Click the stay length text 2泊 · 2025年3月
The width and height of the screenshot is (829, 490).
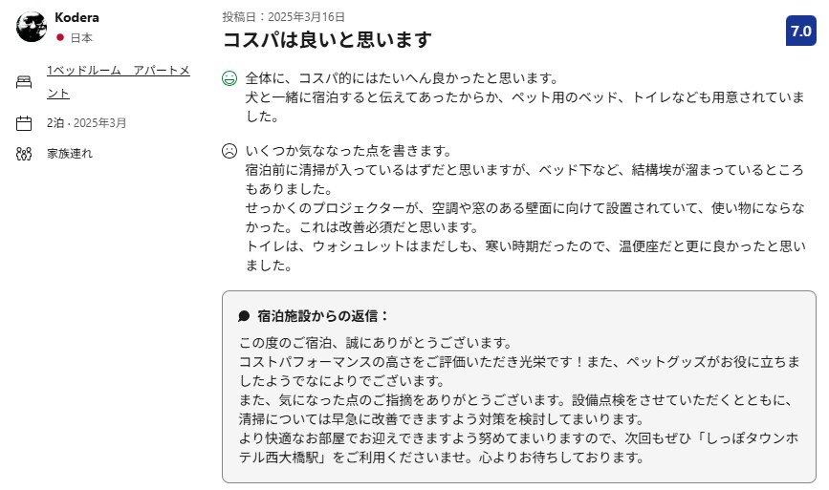pos(86,123)
